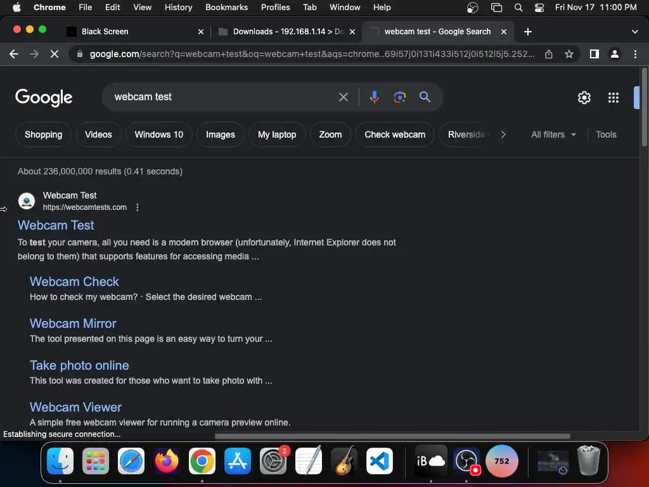Viewport: 649px width, 487px height.
Task: Go forward in browser history
Action: click(34, 54)
